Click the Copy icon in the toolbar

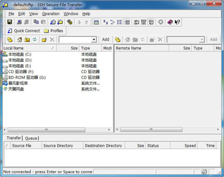click(36, 22)
